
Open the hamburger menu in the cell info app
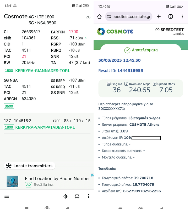click(x=7, y=196)
